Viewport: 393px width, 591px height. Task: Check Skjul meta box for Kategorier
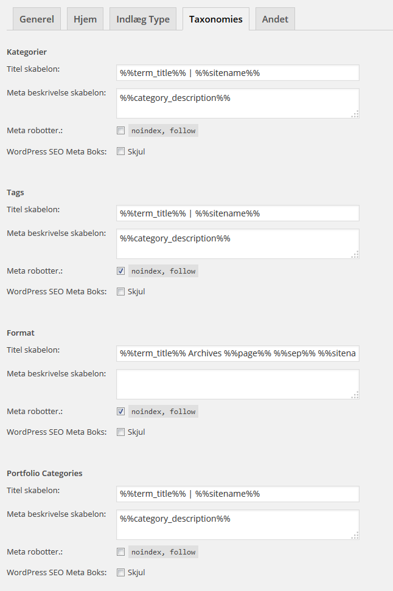pyautogui.click(x=121, y=151)
